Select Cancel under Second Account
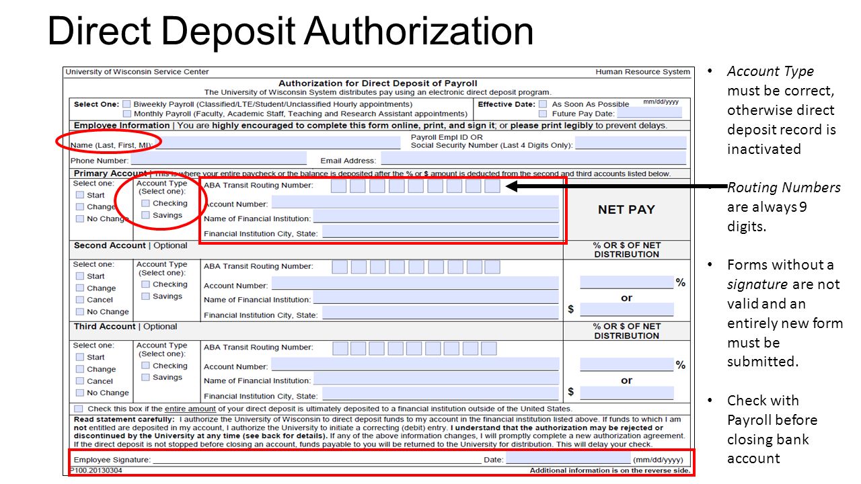The image size is (861, 484). [80, 300]
